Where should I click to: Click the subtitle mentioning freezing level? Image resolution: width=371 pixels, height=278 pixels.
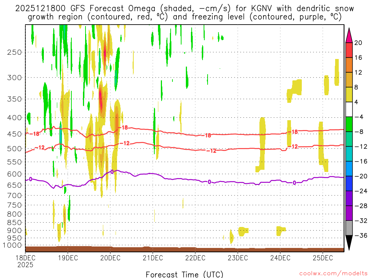pyautogui.click(x=184, y=17)
